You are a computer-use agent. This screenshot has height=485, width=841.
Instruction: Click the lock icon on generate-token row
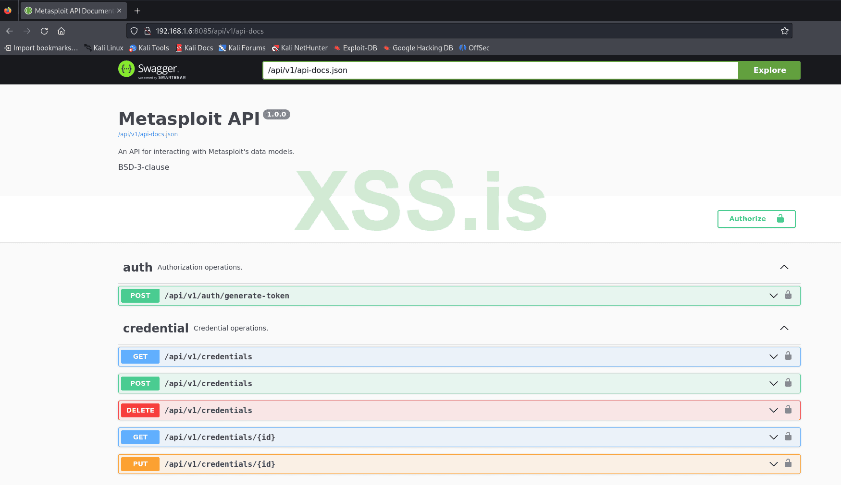[788, 295]
